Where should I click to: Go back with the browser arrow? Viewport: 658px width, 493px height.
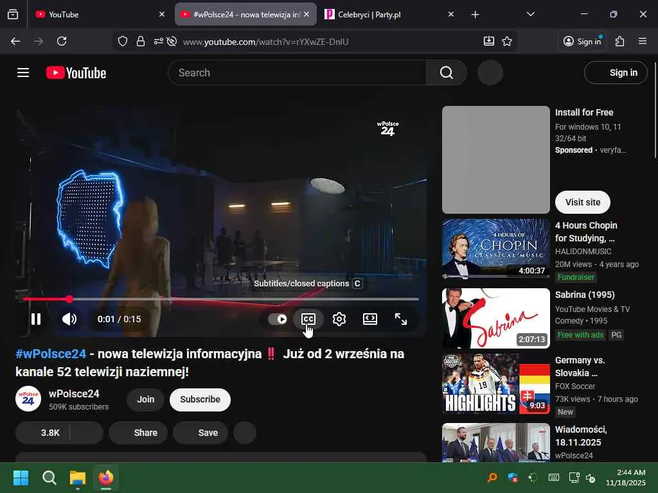[x=15, y=41]
